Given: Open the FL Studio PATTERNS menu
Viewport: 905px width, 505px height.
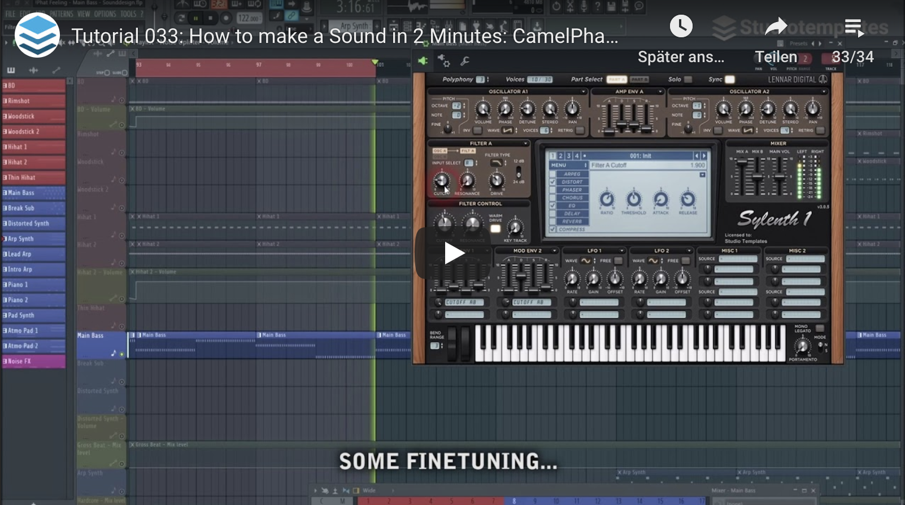Looking at the screenshot, I should (61, 14).
